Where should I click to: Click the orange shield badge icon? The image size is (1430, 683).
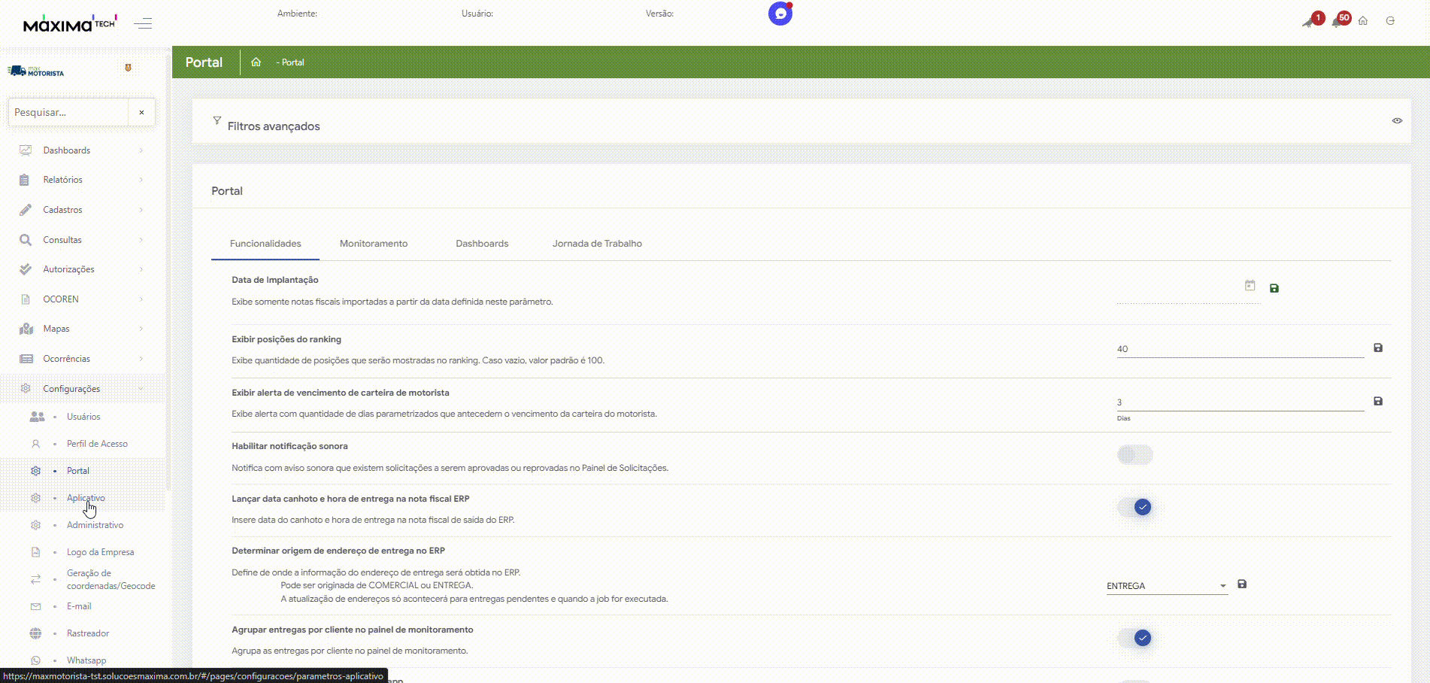[128, 68]
